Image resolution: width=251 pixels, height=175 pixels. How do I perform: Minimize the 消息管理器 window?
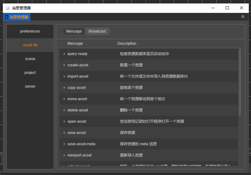213,8
